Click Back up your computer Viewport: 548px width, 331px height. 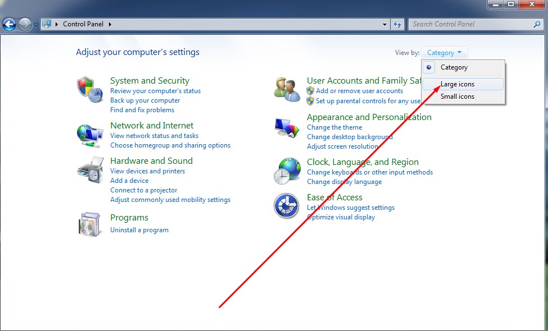tap(145, 100)
